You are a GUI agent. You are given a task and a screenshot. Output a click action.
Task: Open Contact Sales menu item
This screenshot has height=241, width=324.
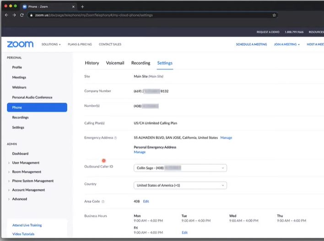click(110, 44)
